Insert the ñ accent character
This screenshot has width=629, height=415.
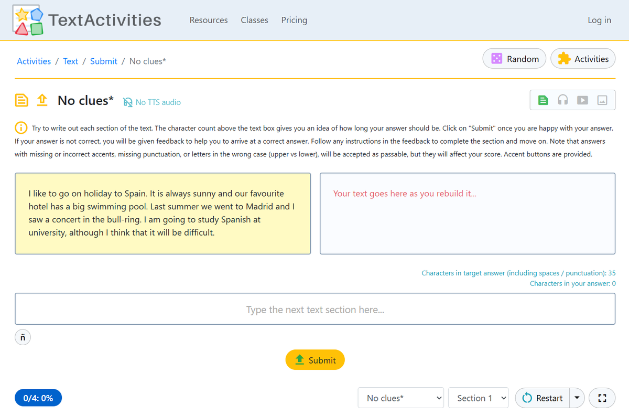pyautogui.click(x=23, y=337)
